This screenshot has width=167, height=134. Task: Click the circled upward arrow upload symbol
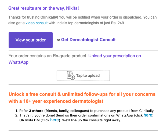(x=72, y=77)
